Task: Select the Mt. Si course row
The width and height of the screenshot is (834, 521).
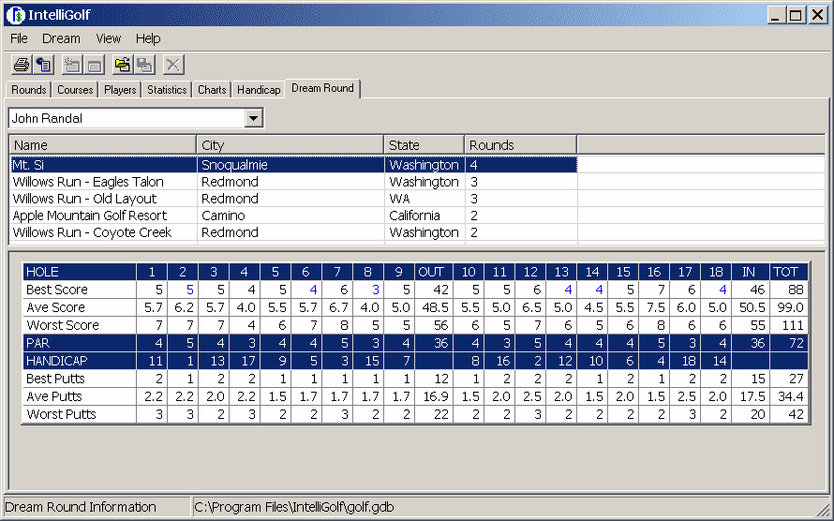Action: pos(293,165)
